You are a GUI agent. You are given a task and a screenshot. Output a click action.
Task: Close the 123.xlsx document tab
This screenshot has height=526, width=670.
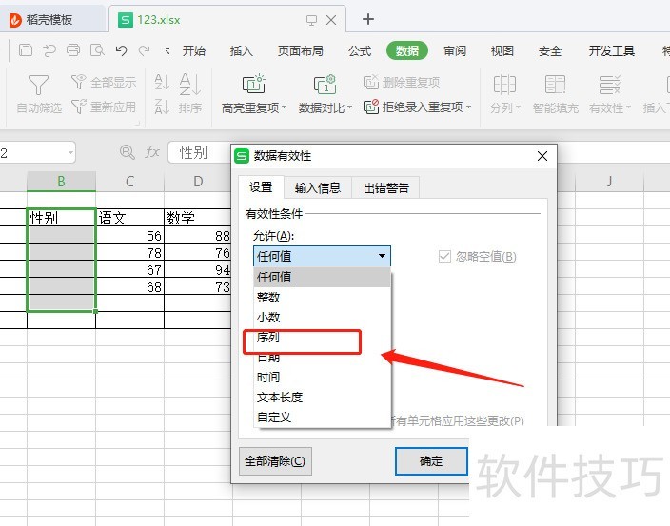(x=331, y=20)
